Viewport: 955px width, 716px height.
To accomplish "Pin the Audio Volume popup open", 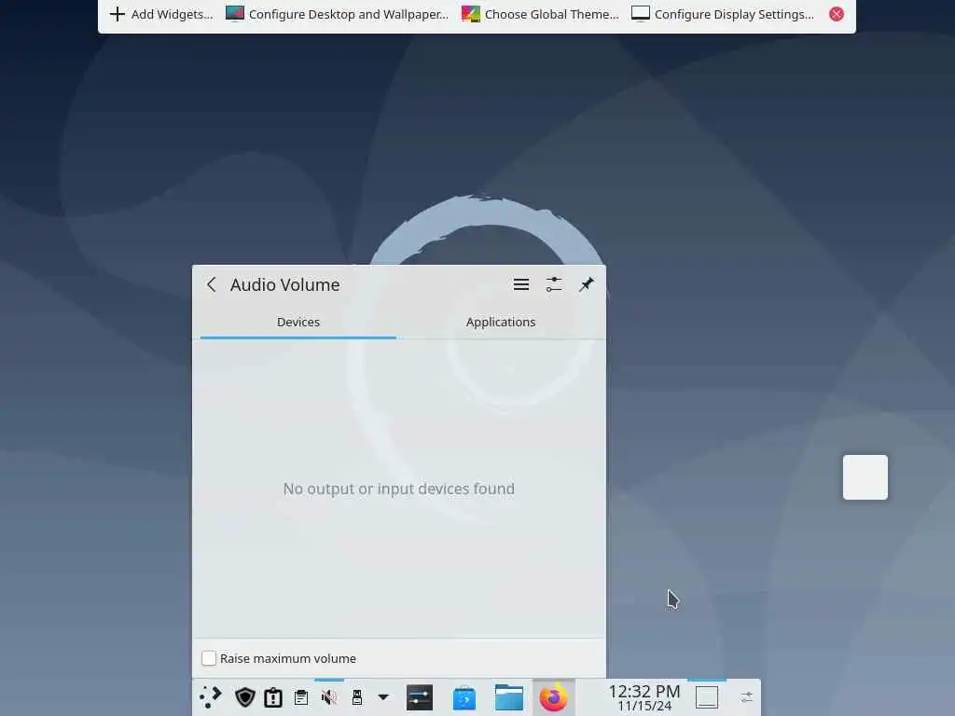I will click(x=586, y=284).
